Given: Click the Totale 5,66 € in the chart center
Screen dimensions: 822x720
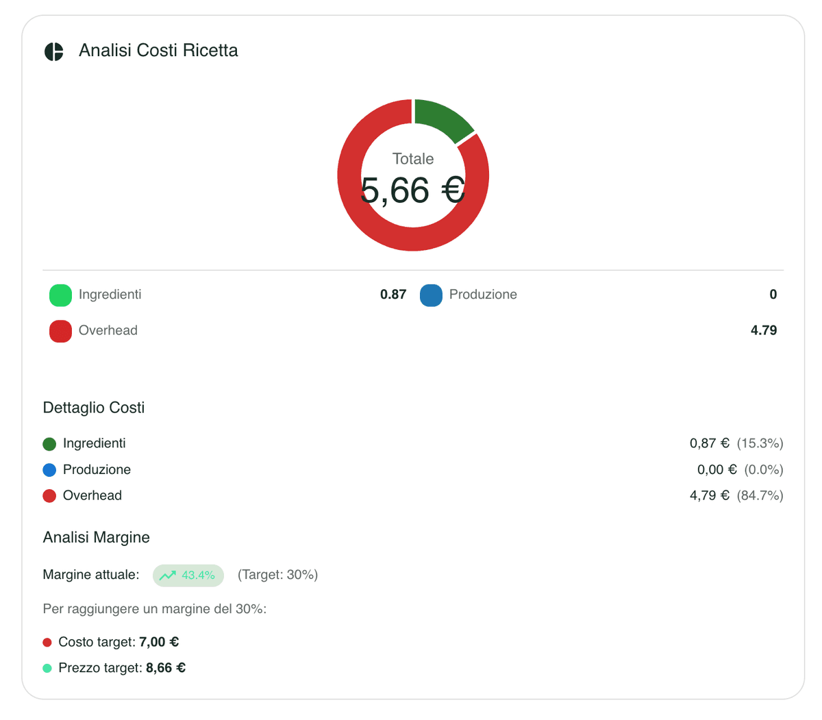Looking at the screenshot, I should (x=412, y=178).
